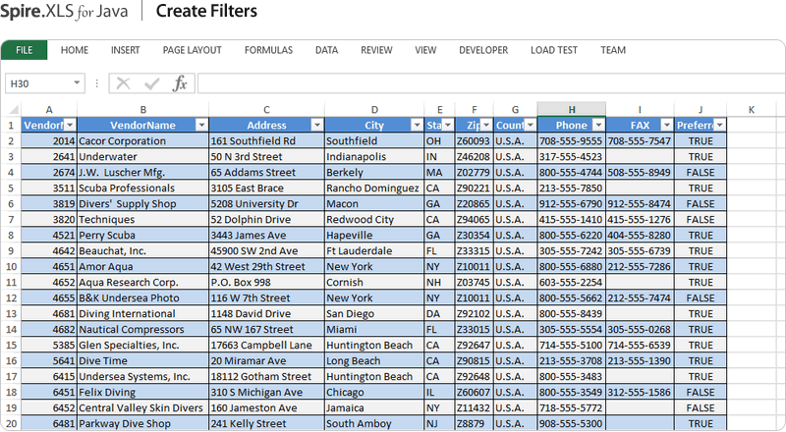Click cell 'Aqua Research Corp.'
The image size is (786, 432).
pyautogui.click(x=142, y=282)
